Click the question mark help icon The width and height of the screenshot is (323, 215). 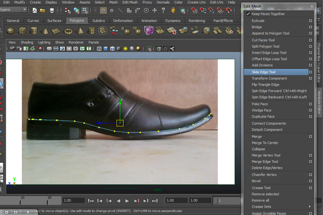pos(163,10)
